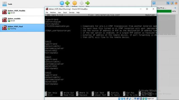Click the Discard arrow toolbar icon
The image size is (179, 100).
pos(81,3)
